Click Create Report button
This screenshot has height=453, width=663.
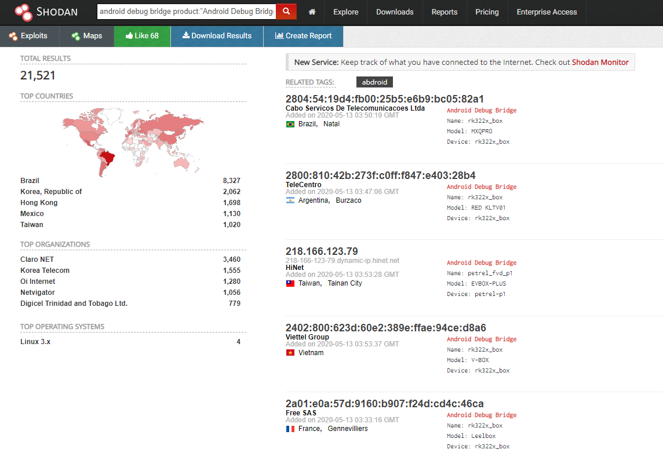pyautogui.click(x=303, y=36)
